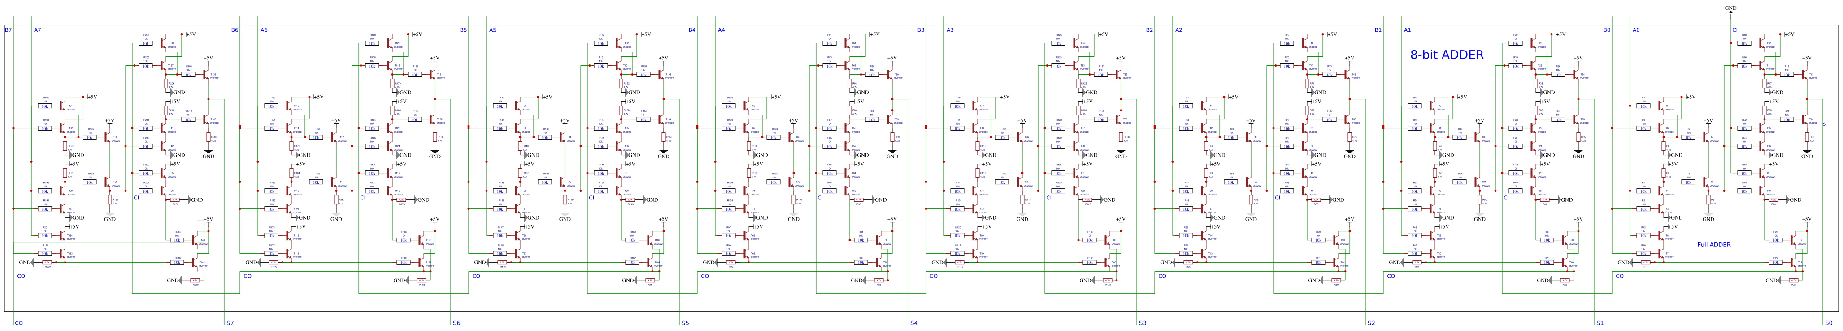This screenshot has width=1843, height=331.
Task: Select the B5 input label
Action: pos(463,30)
